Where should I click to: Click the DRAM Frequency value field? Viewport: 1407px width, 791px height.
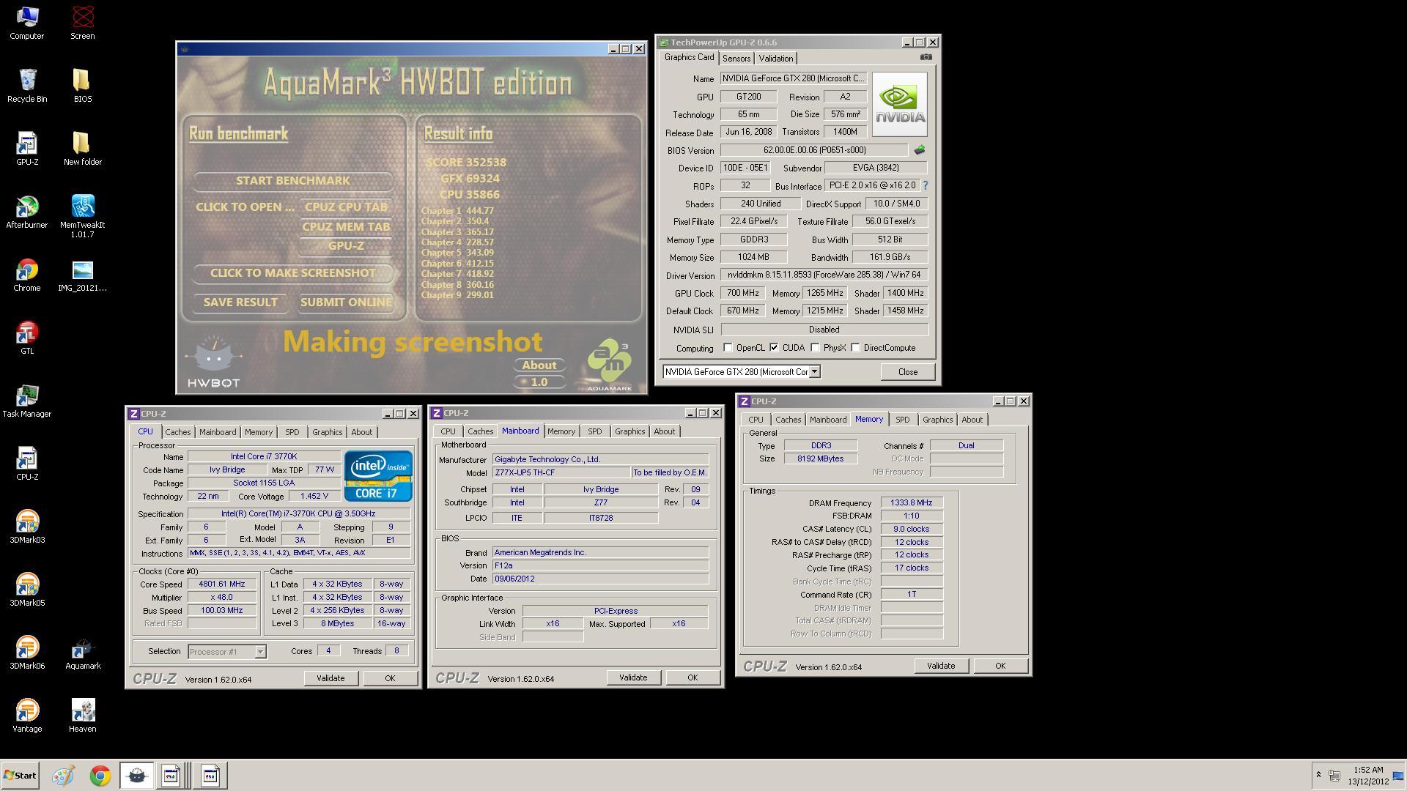click(912, 503)
